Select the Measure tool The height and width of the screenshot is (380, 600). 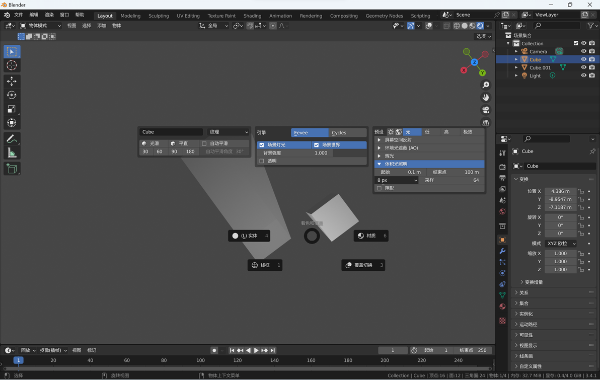pos(12,153)
